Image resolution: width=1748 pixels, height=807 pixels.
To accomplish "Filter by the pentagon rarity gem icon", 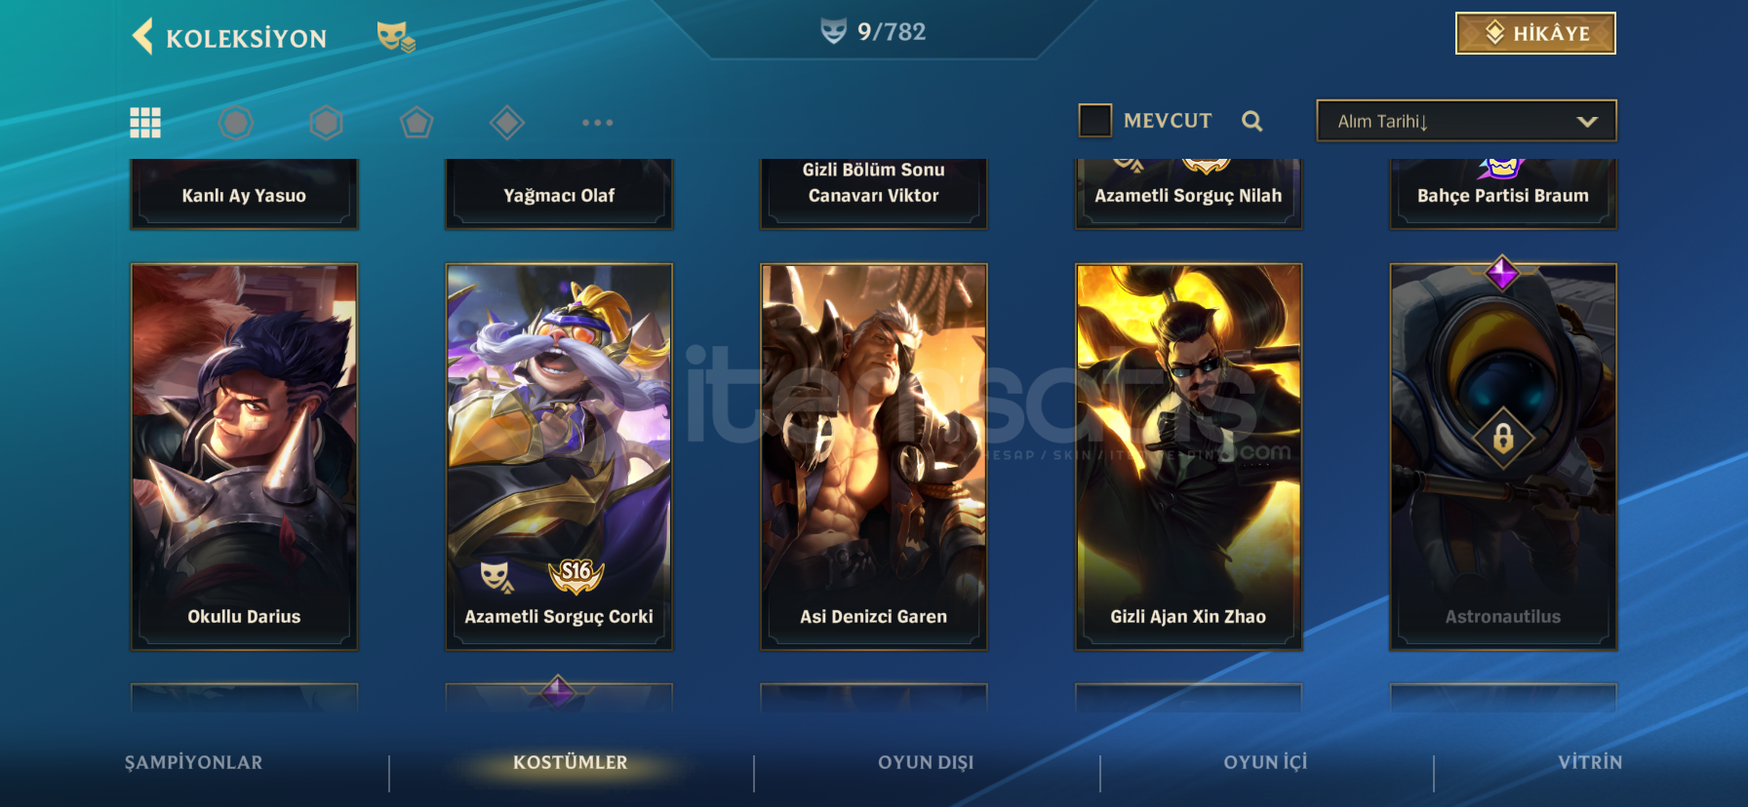I will (417, 123).
